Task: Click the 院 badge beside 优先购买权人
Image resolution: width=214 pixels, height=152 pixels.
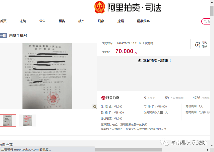Action: pos(162,112)
